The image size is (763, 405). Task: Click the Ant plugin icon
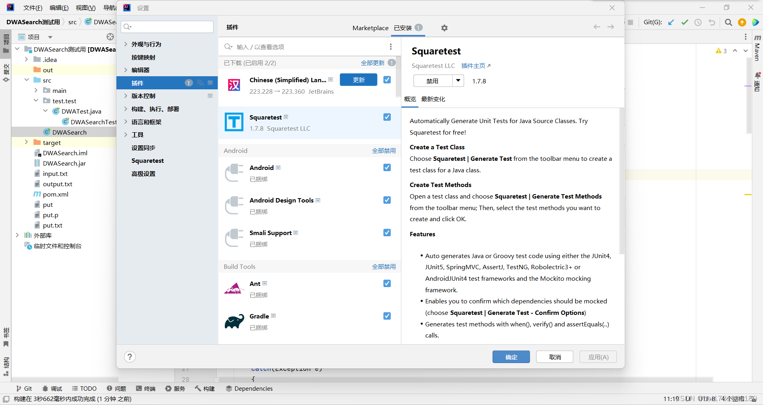coord(234,289)
